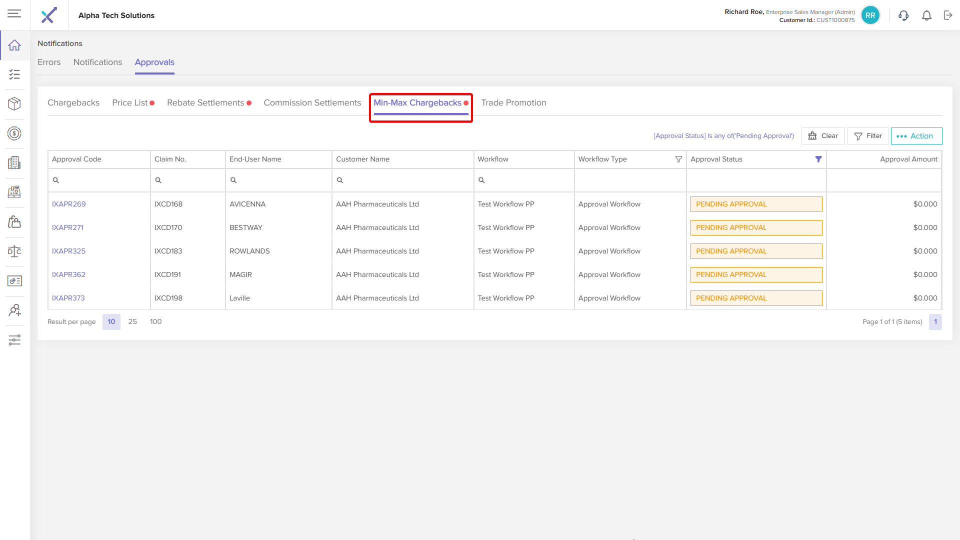The image size is (960, 540).
Task: Switch to the Errors tab
Action: [49, 62]
